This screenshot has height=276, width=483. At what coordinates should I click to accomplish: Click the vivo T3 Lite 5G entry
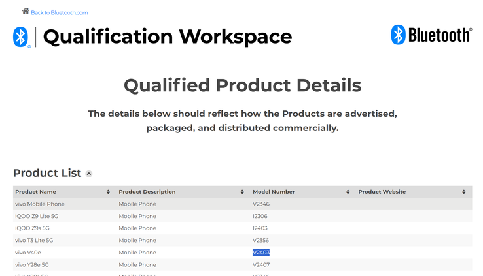coord(34,240)
